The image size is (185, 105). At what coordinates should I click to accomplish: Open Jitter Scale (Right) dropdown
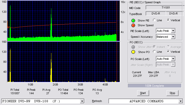click(x=173, y=64)
